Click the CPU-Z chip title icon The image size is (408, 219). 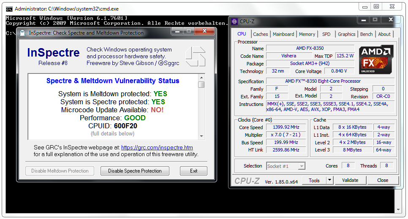tap(234, 22)
